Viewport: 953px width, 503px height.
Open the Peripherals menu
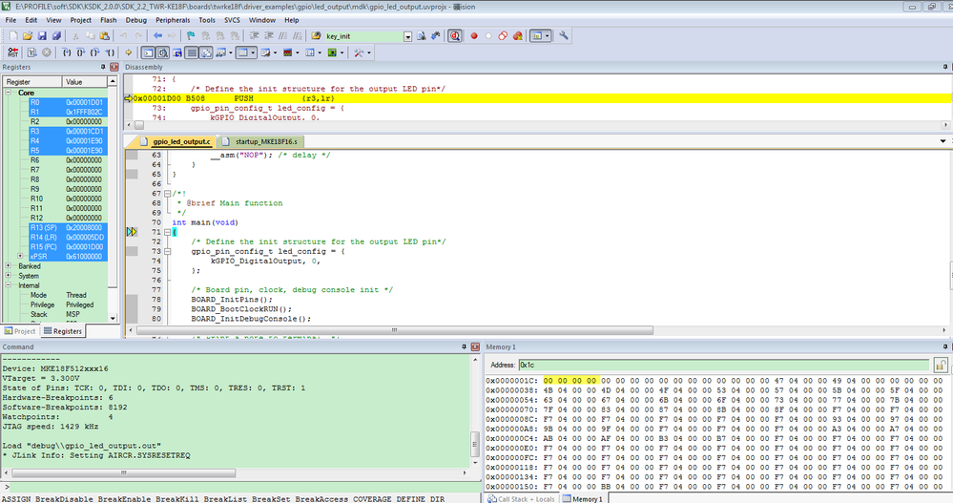pos(173,20)
